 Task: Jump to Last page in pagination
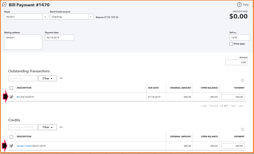[241, 106]
